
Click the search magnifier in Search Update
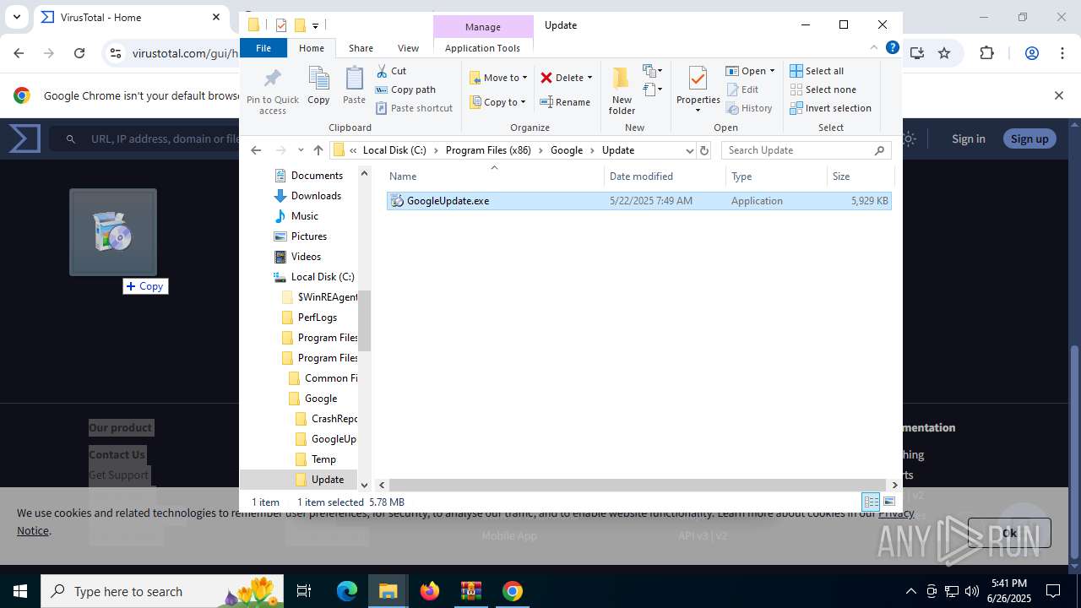coord(879,150)
